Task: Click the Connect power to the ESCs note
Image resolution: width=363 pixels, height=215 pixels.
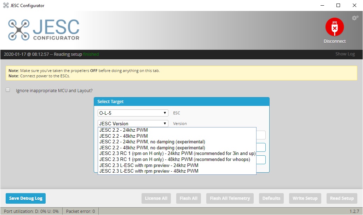Action: (x=39, y=76)
